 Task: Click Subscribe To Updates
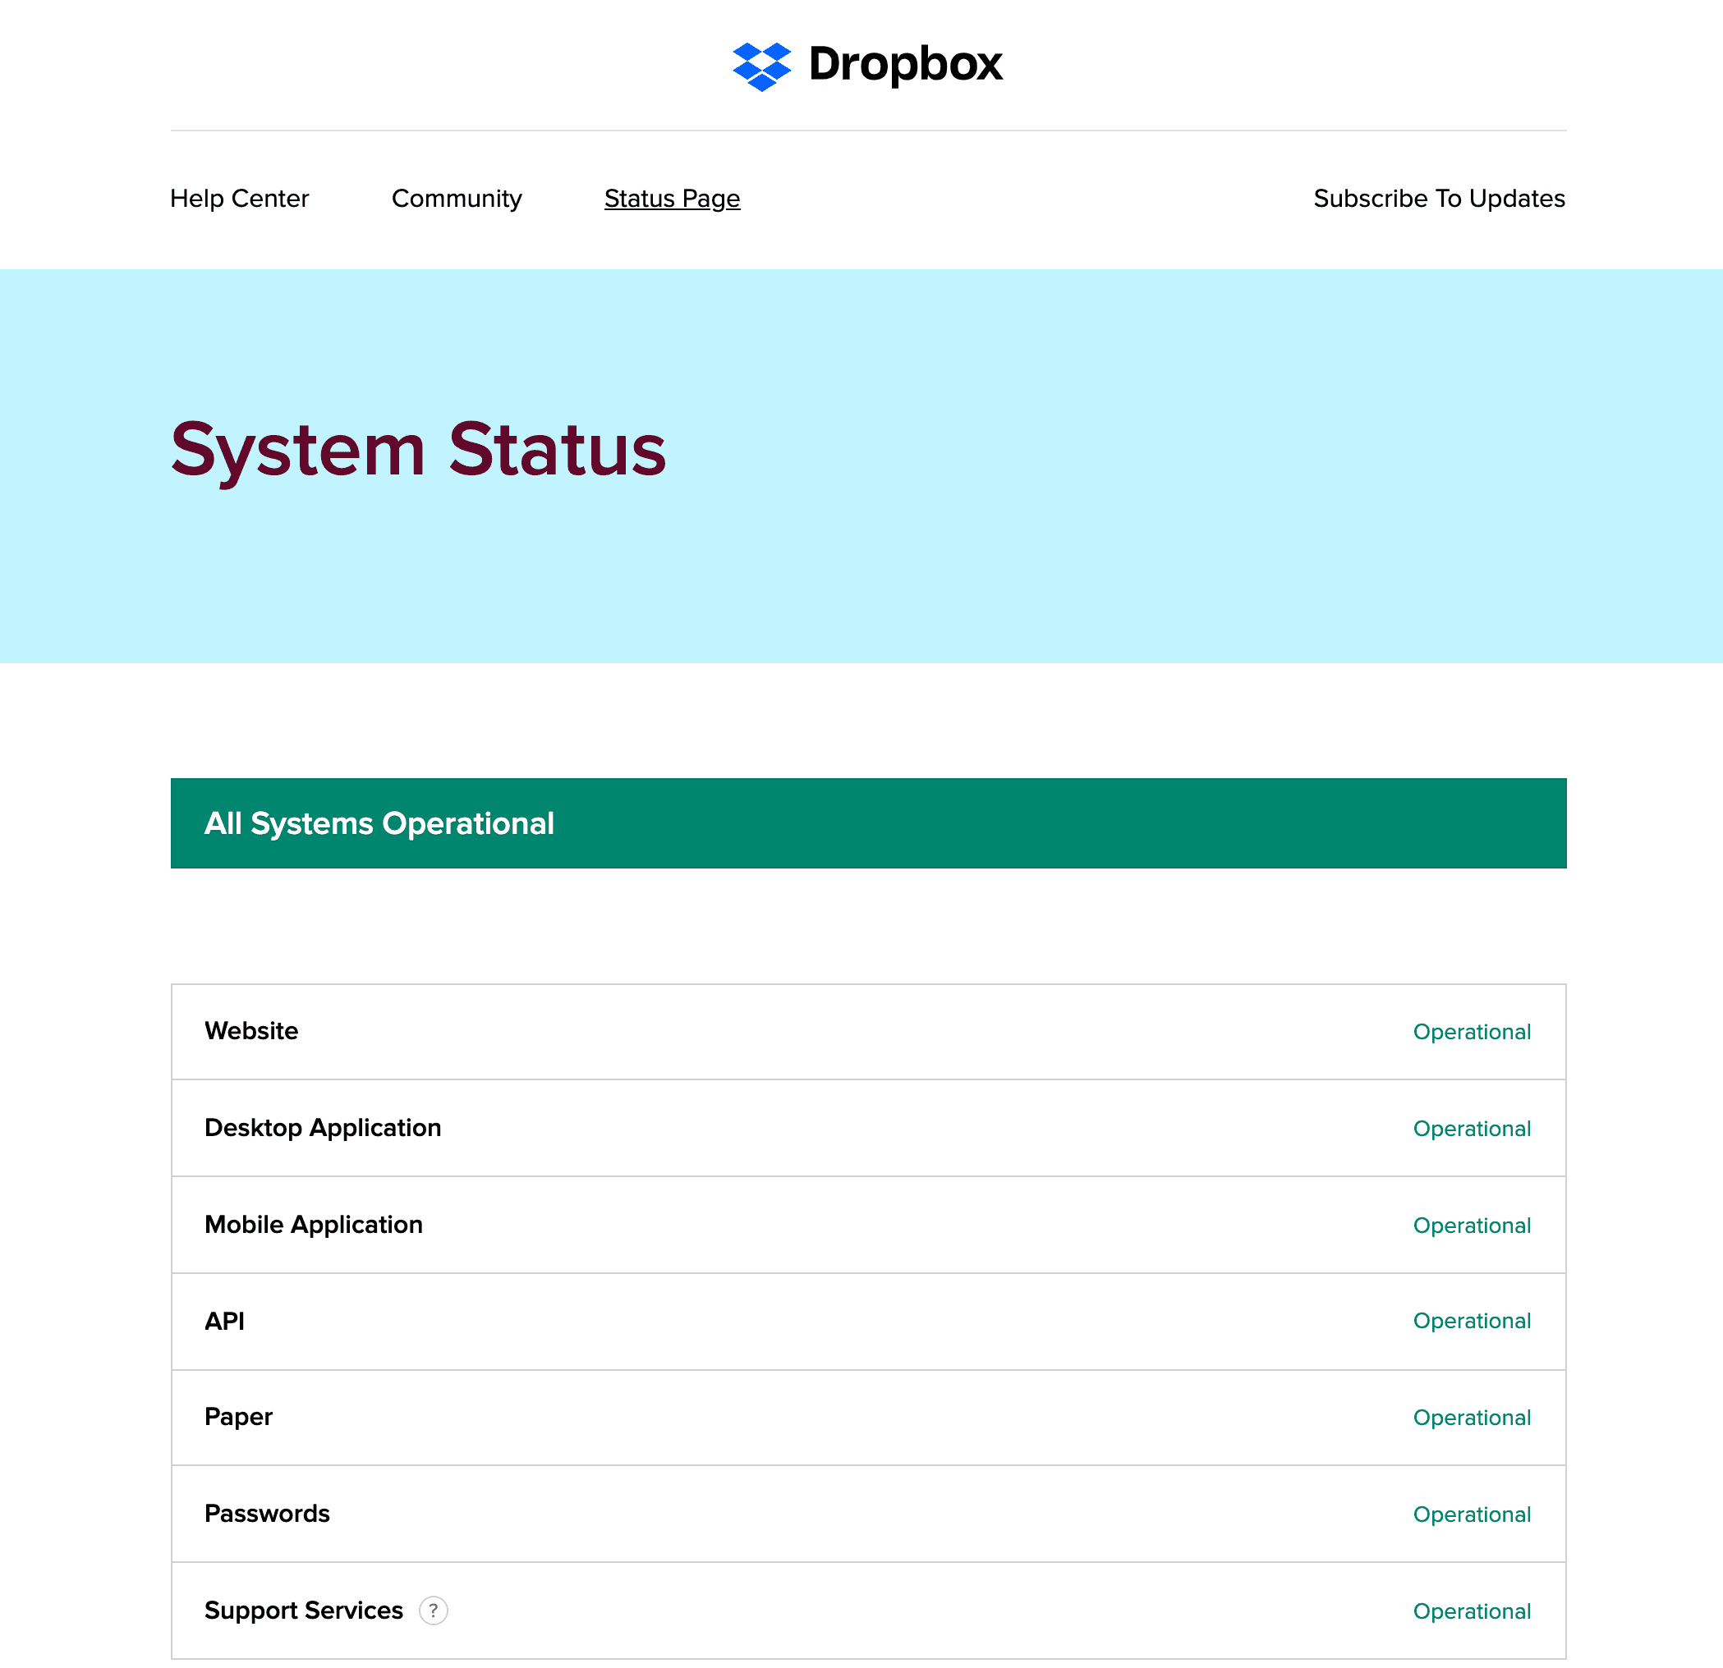[x=1439, y=199]
